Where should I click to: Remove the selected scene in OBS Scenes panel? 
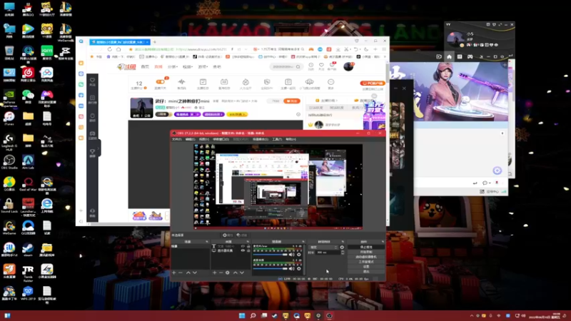181,272
